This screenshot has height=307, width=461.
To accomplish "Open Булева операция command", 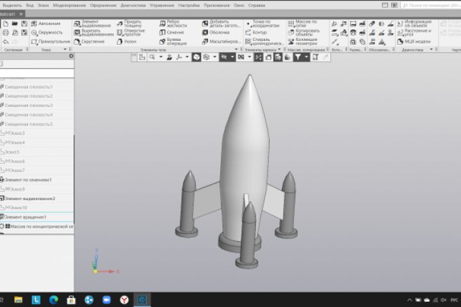I will coord(174,42).
